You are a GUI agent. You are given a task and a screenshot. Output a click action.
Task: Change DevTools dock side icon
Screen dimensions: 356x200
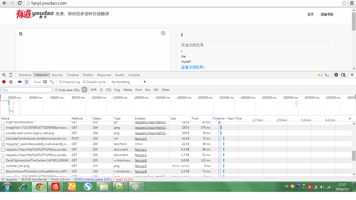point(343,75)
